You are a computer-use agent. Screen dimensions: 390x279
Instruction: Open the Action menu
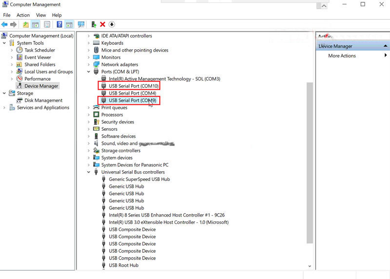[x=23, y=15]
